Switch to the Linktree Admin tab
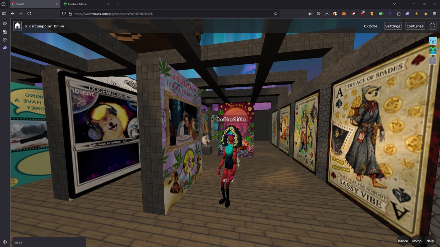This screenshot has width=440, height=247. tap(86, 4)
